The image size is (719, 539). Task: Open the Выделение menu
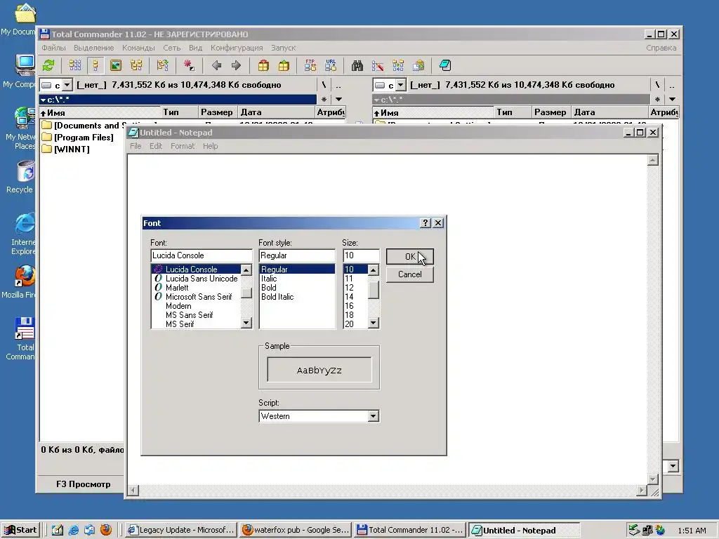pyautogui.click(x=93, y=48)
